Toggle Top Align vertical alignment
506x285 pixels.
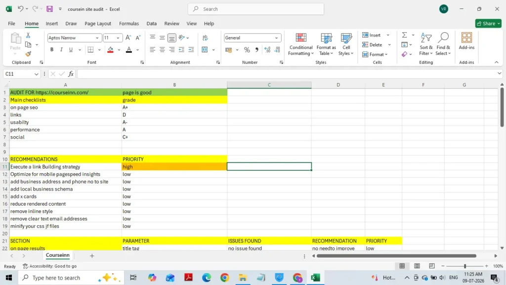pos(152,38)
